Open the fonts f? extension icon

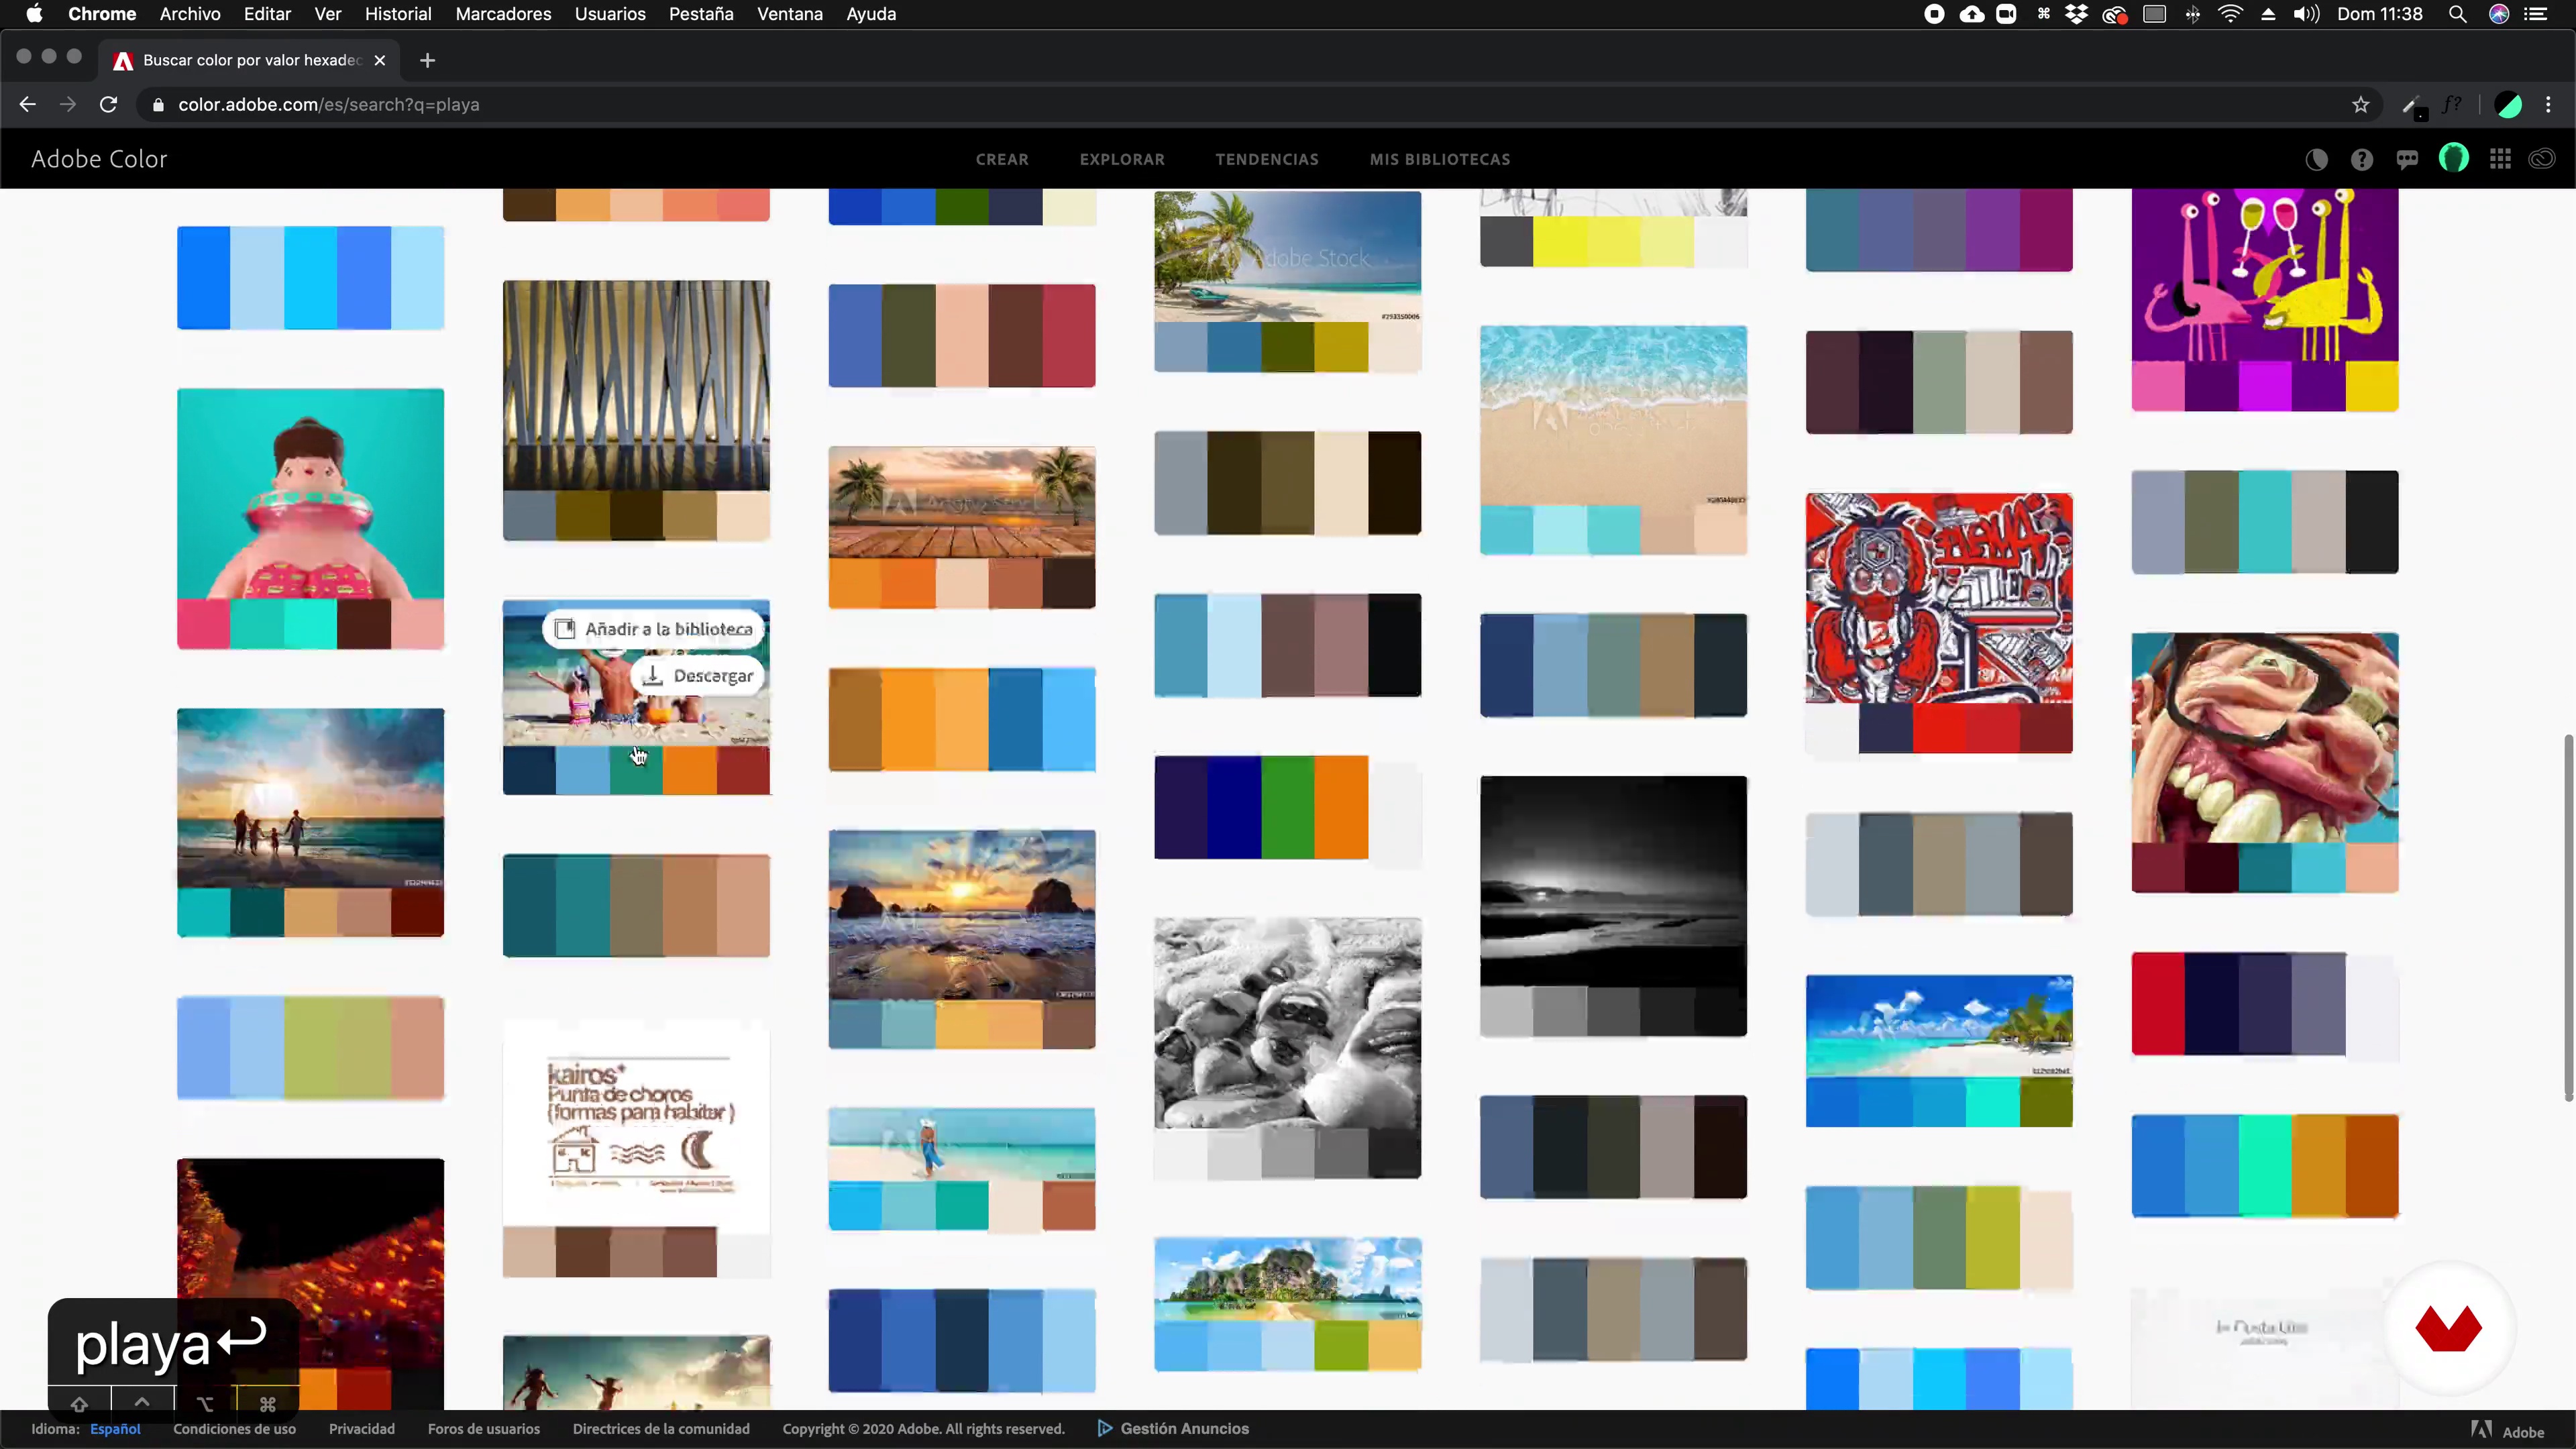[x=2452, y=104]
